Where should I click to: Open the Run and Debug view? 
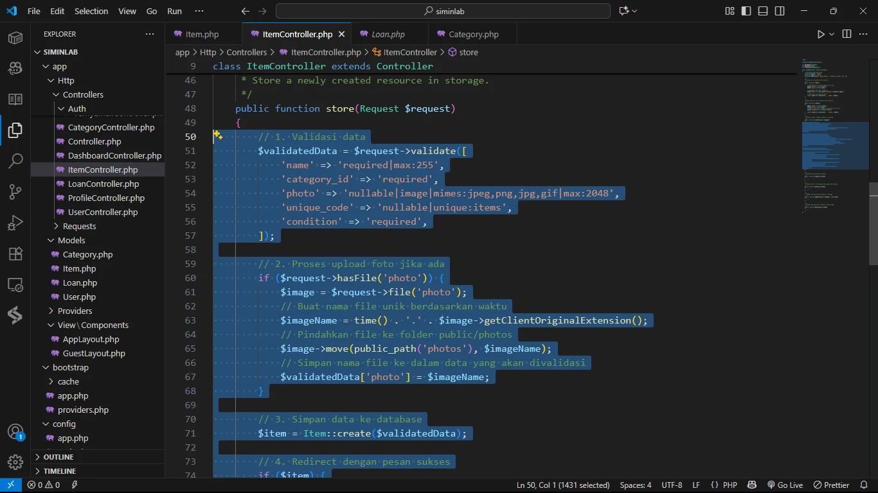[15, 223]
